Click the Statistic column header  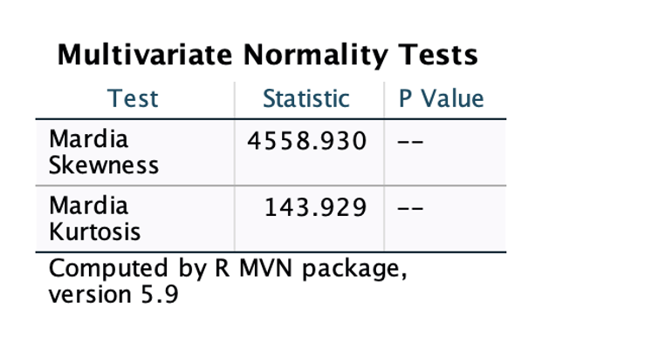click(x=306, y=99)
